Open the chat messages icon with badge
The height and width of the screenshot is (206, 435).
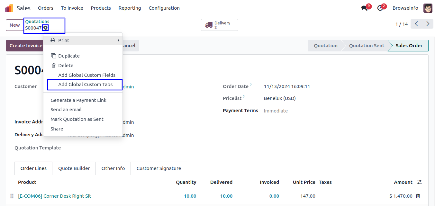pyautogui.click(x=364, y=8)
